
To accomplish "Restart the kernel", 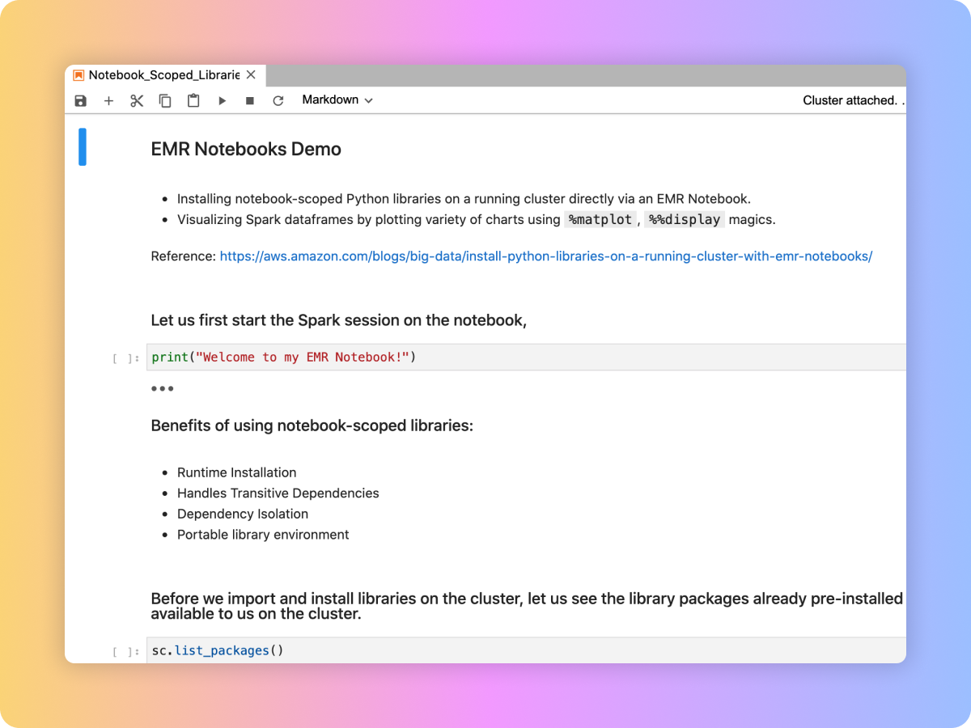I will coord(278,100).
